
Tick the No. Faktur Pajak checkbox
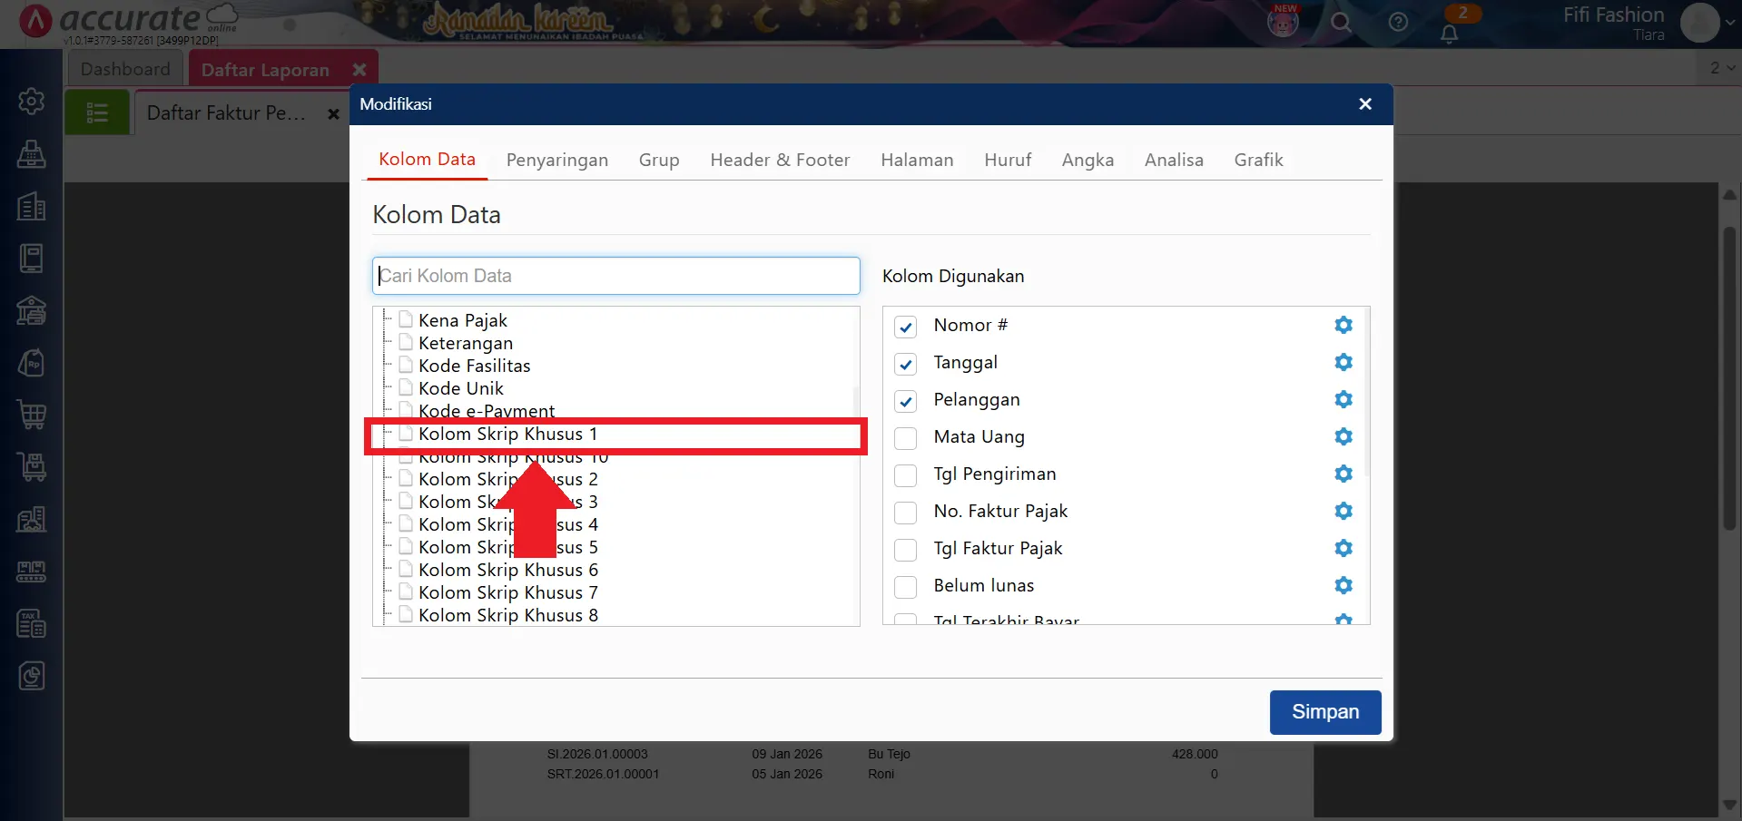905,513
